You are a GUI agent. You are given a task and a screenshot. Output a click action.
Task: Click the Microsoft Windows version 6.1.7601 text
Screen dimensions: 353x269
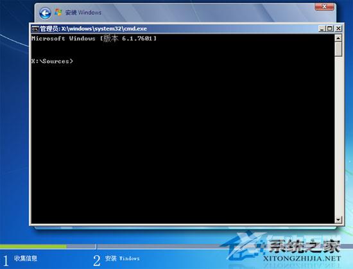94,39
